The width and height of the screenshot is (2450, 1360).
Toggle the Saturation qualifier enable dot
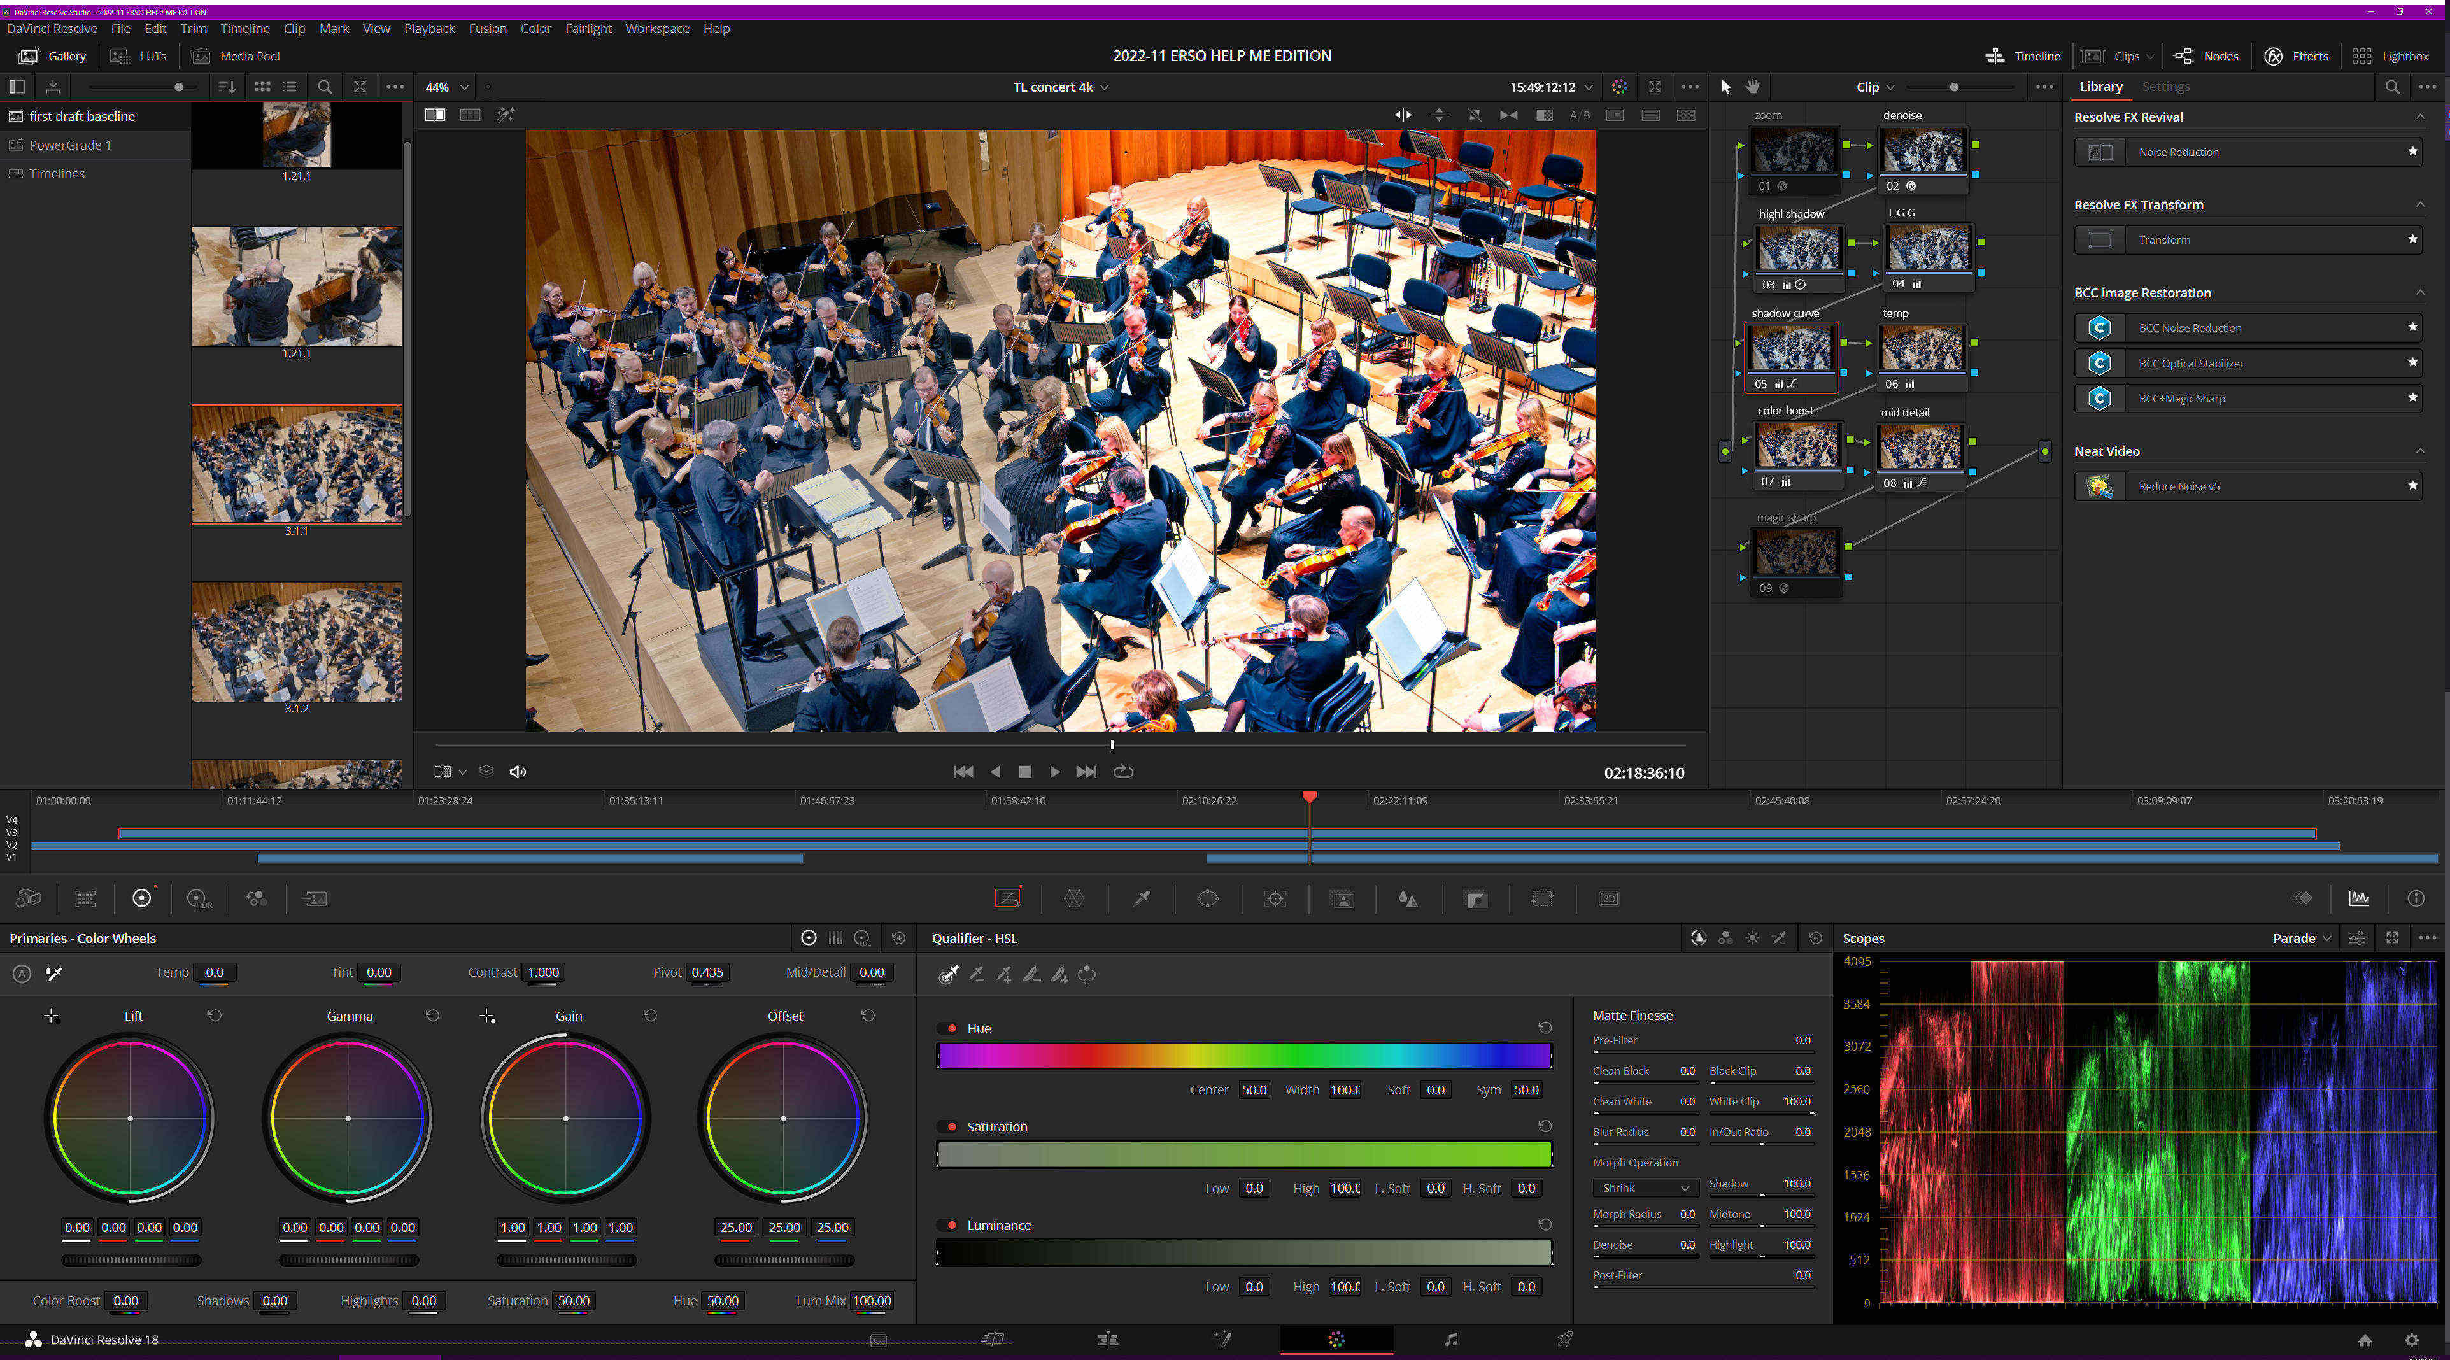(x=951, y=1127)
